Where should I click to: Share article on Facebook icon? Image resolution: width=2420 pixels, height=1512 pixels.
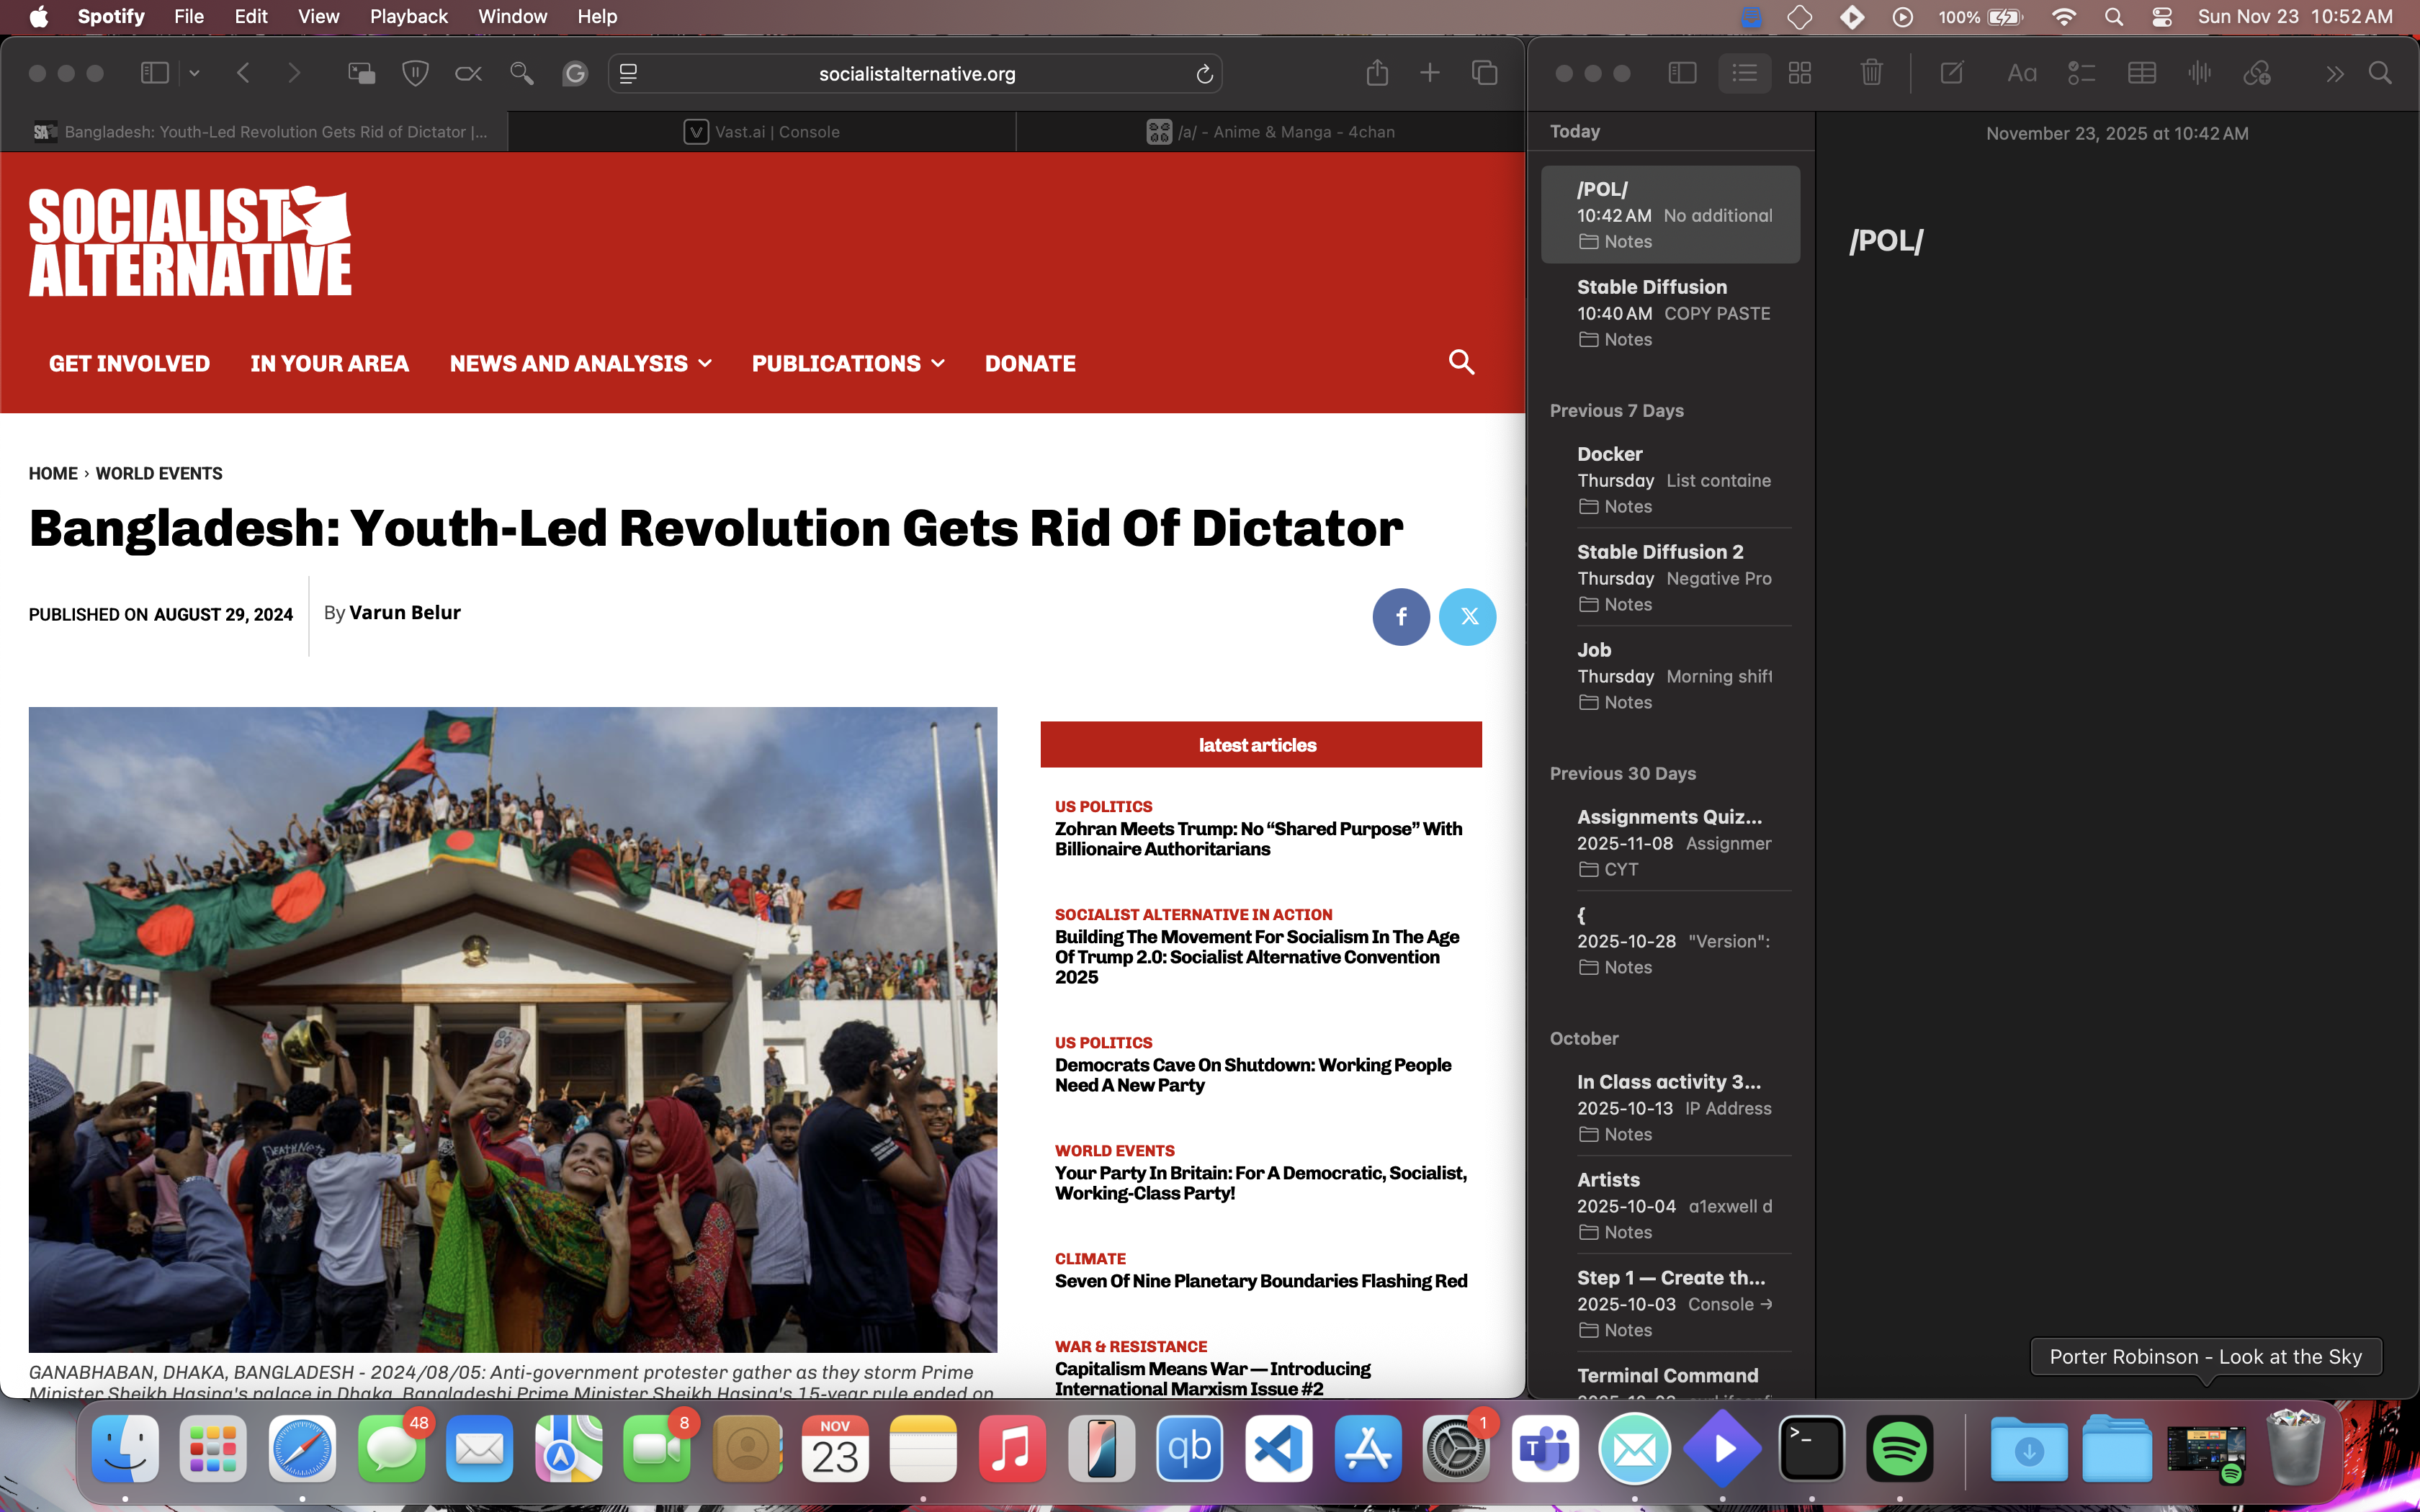[x=1400, y=617]
